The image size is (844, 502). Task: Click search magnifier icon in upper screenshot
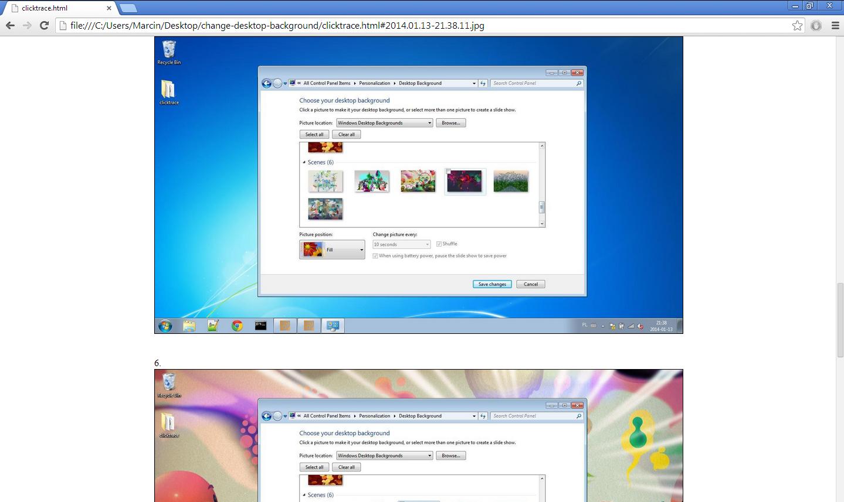579,83
